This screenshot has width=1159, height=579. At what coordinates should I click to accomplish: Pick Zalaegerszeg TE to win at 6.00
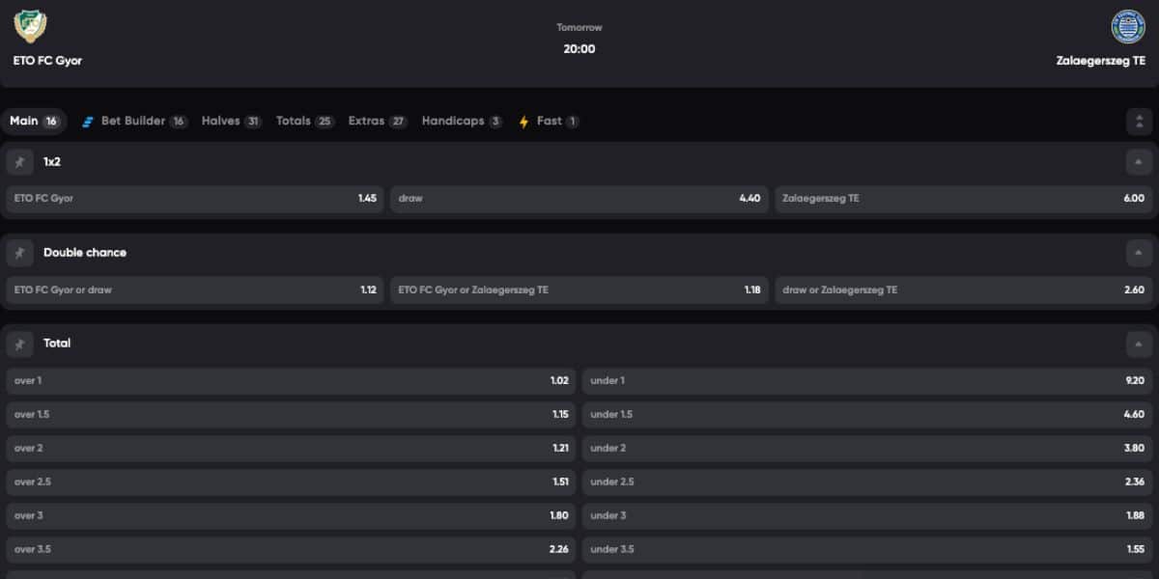[x=963, y=199]
